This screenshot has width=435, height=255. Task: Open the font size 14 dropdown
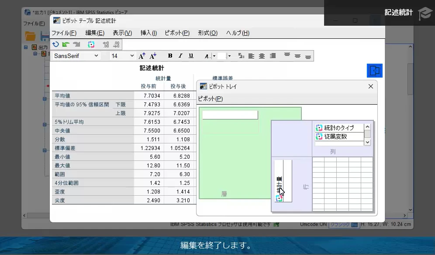[132, 55]
